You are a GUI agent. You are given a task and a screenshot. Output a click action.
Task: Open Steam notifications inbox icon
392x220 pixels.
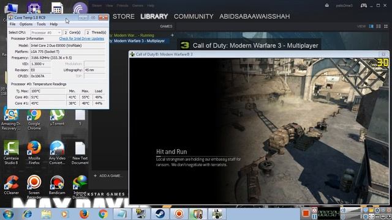click(326, 5)
